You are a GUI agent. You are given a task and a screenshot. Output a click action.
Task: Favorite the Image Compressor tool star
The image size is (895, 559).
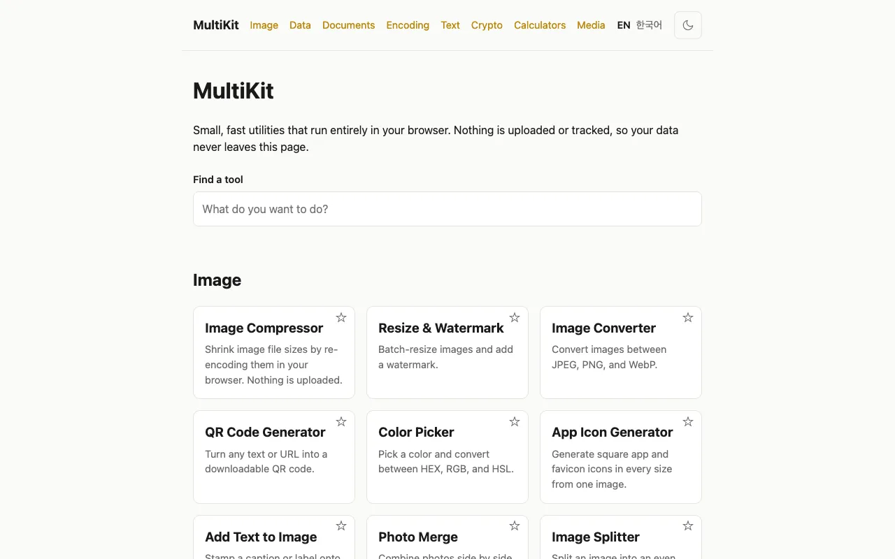341,317
